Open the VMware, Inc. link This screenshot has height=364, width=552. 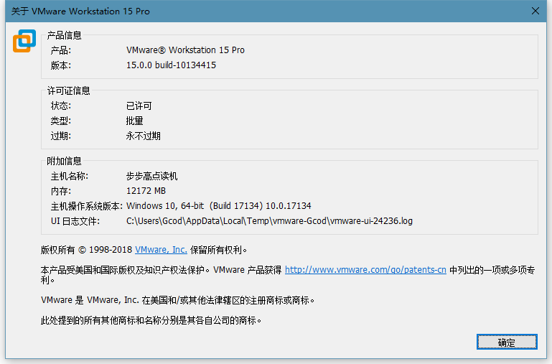click(161, 250)
